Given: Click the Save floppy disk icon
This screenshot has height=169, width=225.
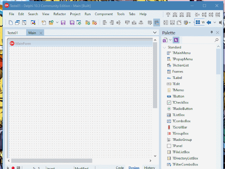Looking at the screenshot, I should pyautogui.click(x=63, y=23).
